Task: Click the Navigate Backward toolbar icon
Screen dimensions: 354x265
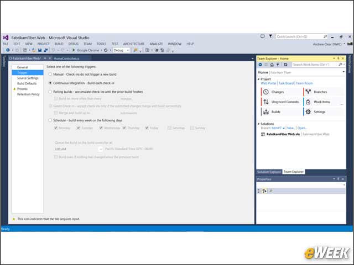Action: point(8,50)
